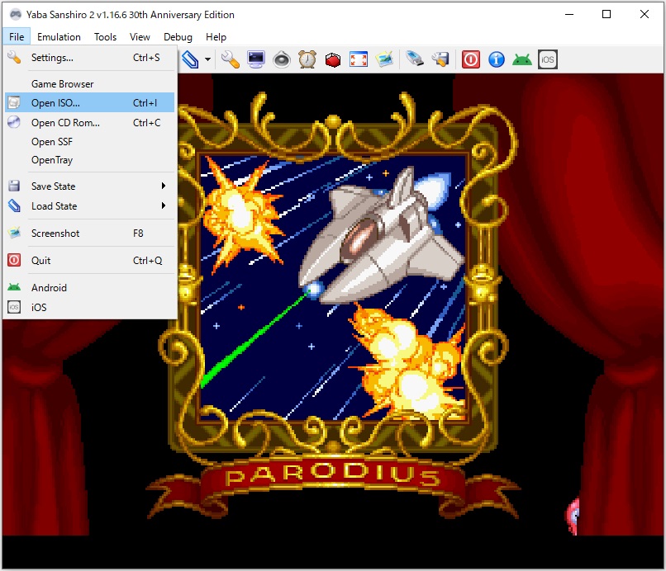Click the monitor console toolbar icon
The width and height of the screenshot is (666, 571).
(x=256, y=59)
